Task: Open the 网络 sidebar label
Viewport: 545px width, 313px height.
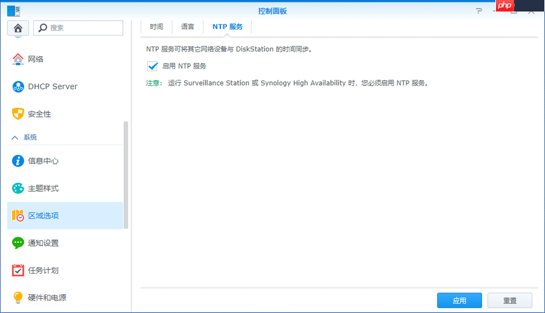Action: click(36, 59)
